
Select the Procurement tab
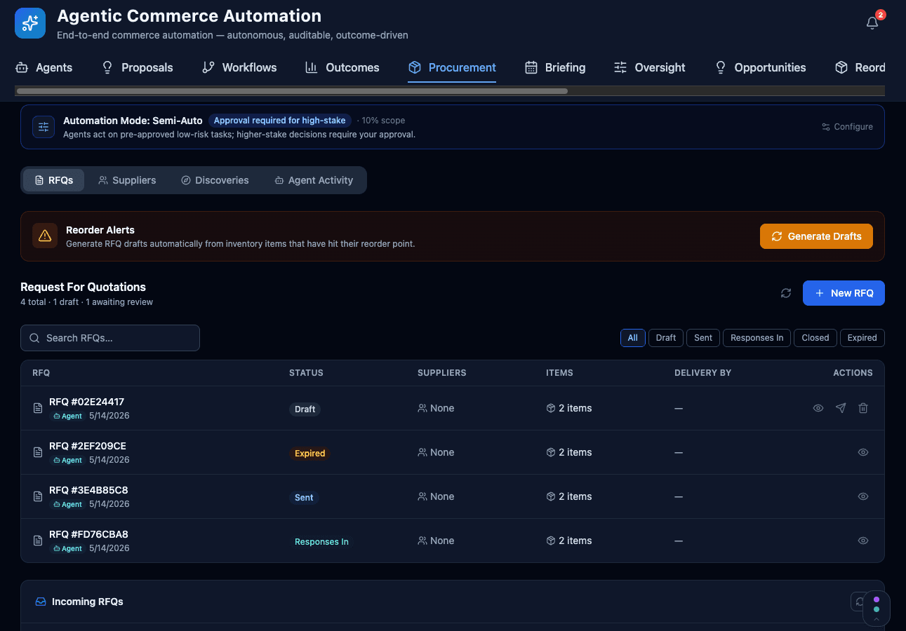(452, 67)
